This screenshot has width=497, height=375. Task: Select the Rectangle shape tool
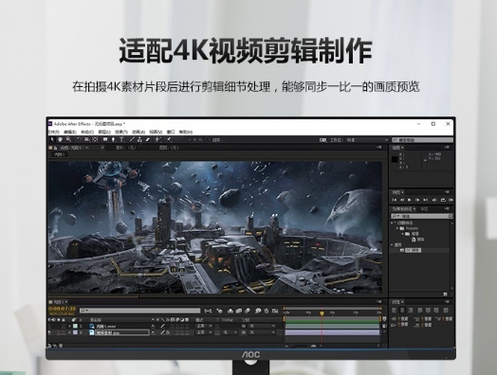(x=105, y=139)
